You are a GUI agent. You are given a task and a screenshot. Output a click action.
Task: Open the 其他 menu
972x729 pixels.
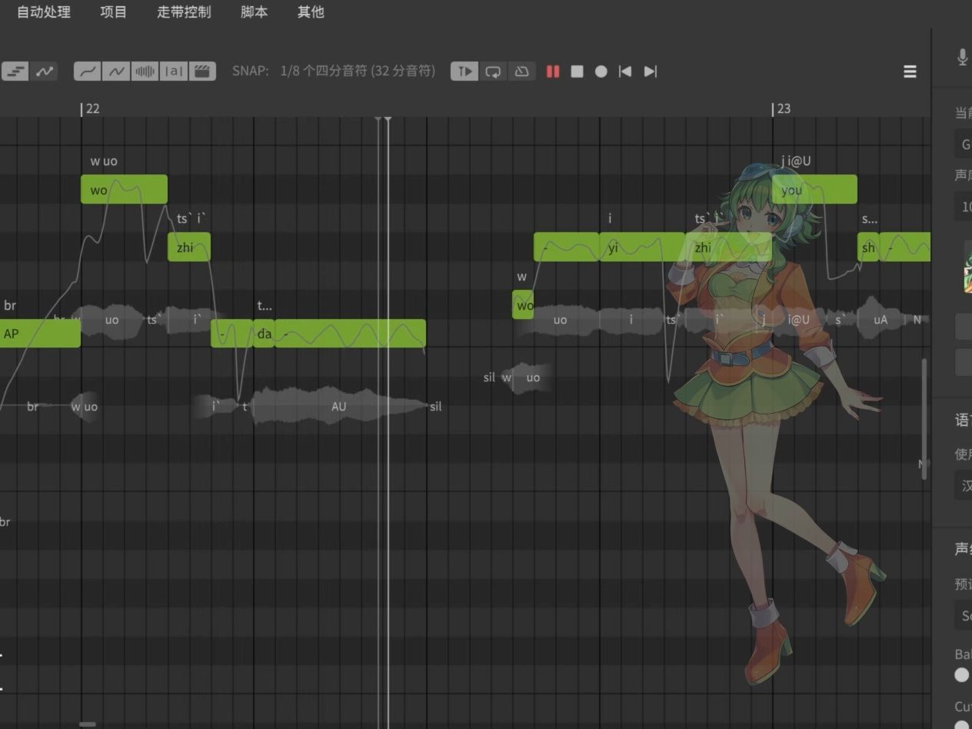click(x=311, y=12)
